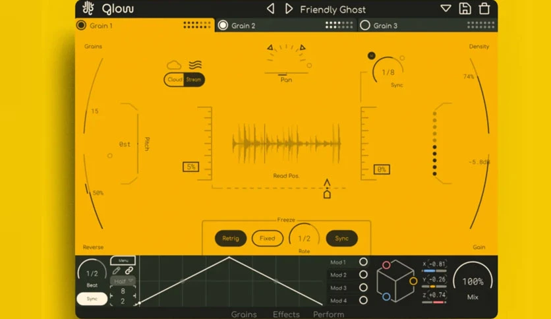Image resolution: width=551 pixels, height=319 pixels.
Task: Click the cloud icon
Action: 174,65
